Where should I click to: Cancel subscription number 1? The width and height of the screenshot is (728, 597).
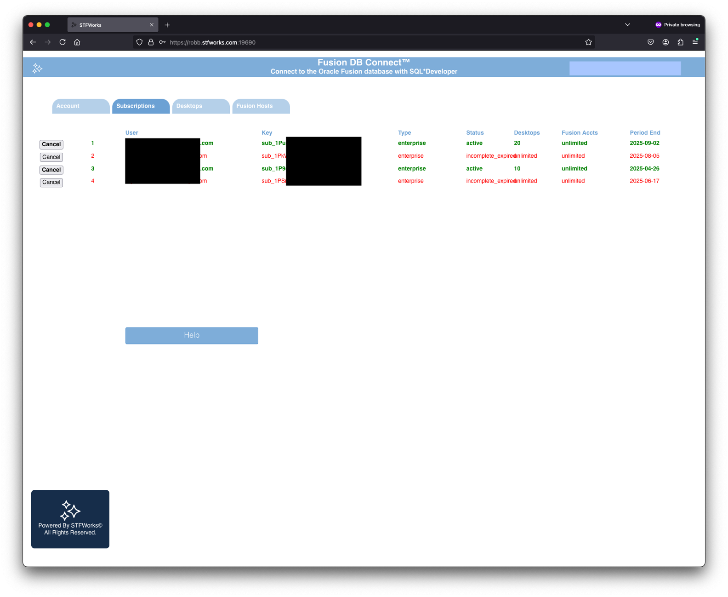[51, 144]
